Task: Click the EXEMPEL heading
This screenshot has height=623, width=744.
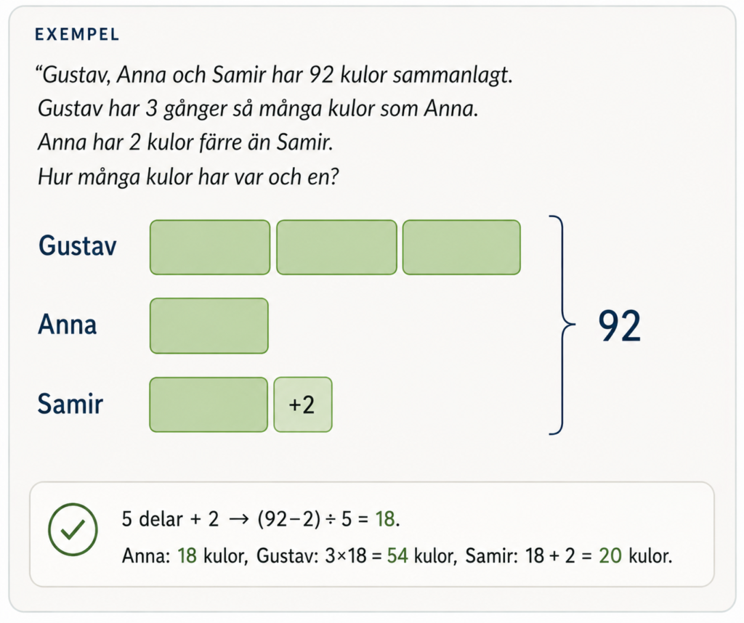Action: tap(77, 34)
